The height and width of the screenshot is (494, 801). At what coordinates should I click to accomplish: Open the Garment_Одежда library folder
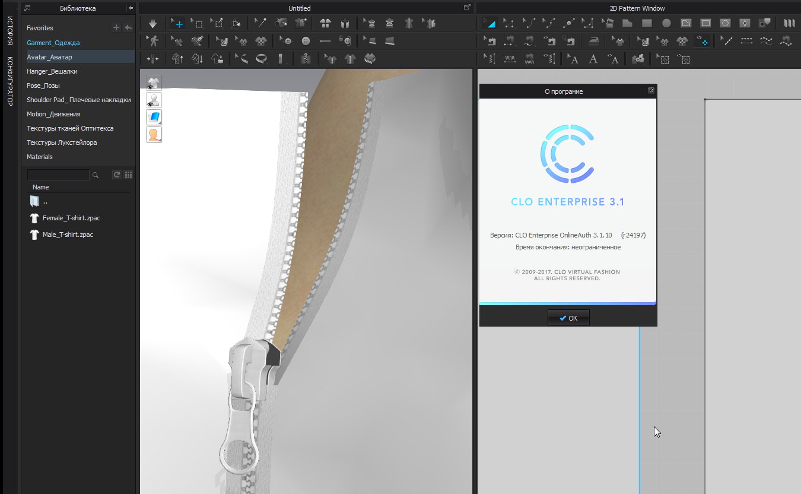(x=53, y=43)
